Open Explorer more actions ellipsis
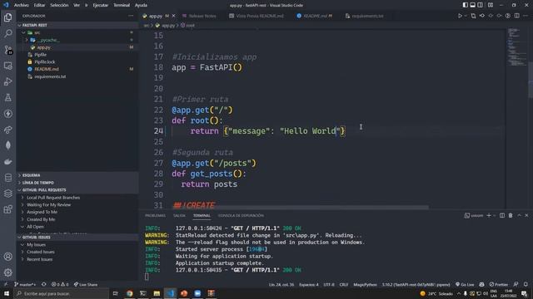The width and height of the screenshot is (533, 299). [x=131, y=16]
